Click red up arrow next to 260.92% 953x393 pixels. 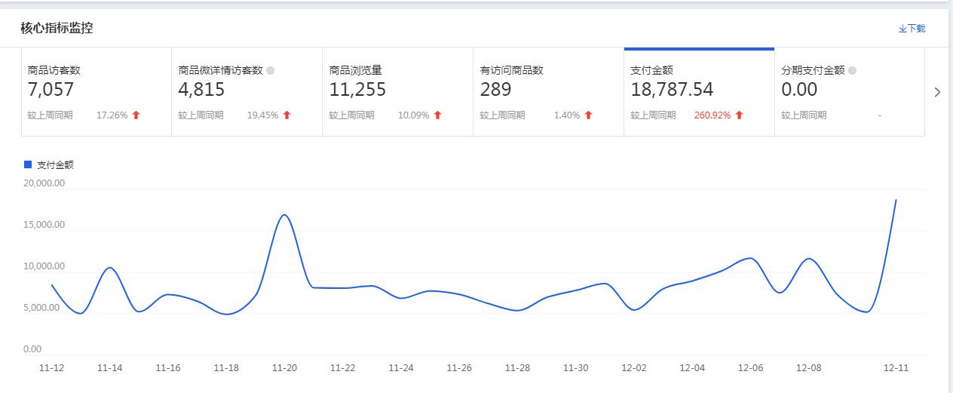pyautogui.click(x=740, y=115)
